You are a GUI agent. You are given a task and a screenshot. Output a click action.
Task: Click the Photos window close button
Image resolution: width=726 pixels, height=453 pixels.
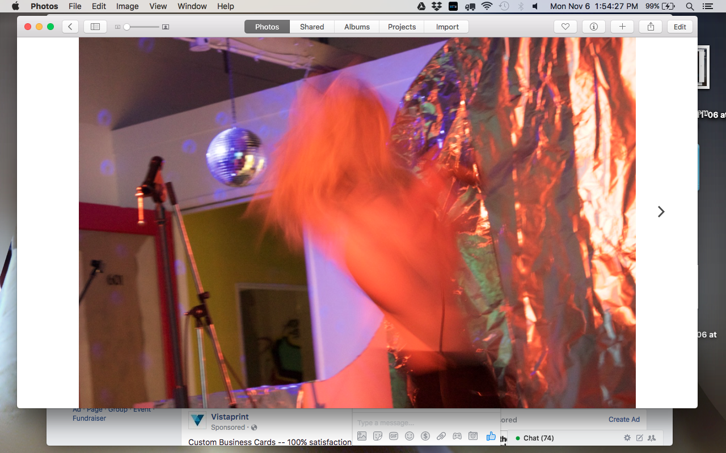28,27
